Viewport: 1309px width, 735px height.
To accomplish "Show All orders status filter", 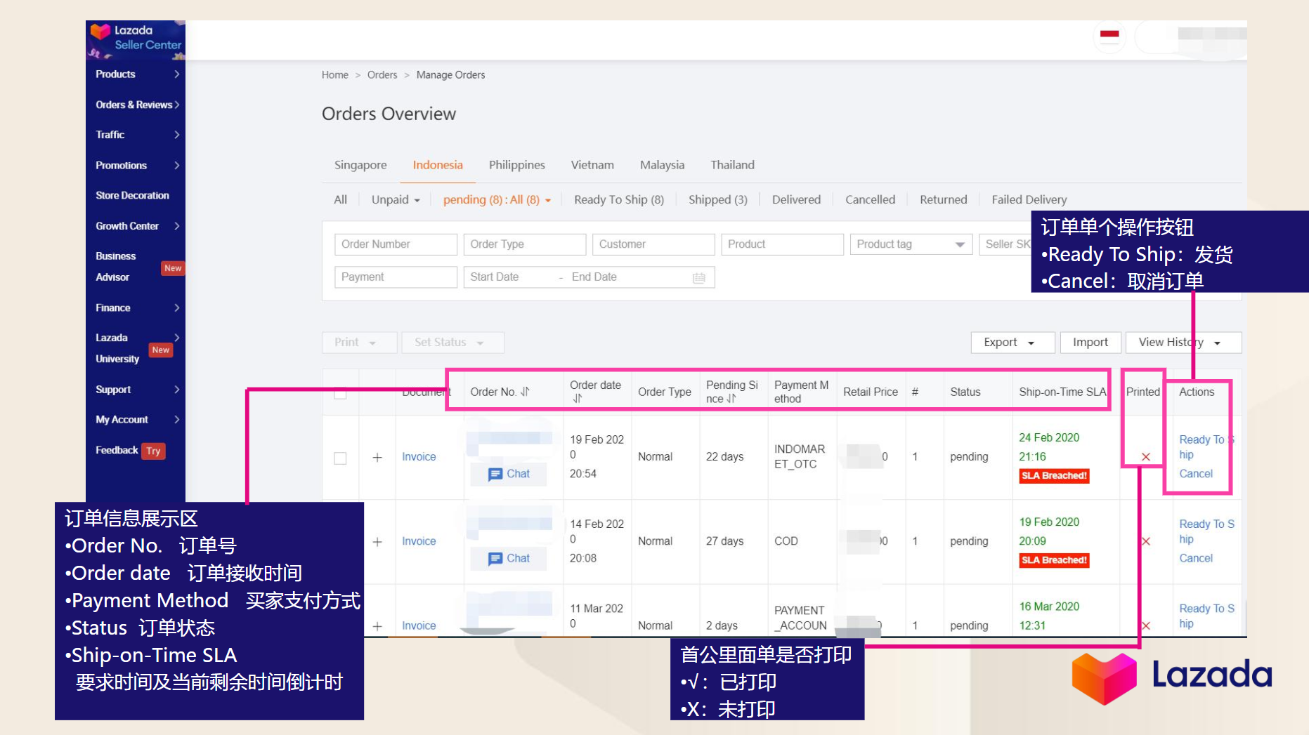I will pos(340,199).
